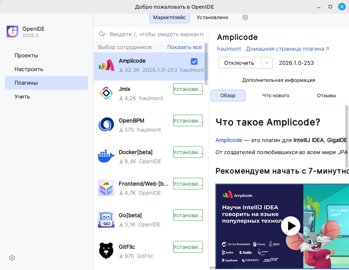Switch to the Установлено tab
The width and height of the screenshot is (349, 270).
(212, 17)
